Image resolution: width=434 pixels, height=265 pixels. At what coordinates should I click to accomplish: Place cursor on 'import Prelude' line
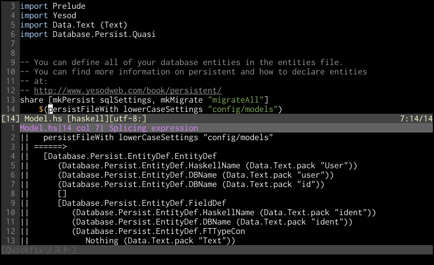coord(52,6)
